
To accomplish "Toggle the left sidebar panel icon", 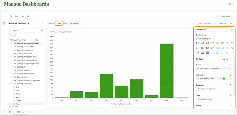I will coord(4,24).
